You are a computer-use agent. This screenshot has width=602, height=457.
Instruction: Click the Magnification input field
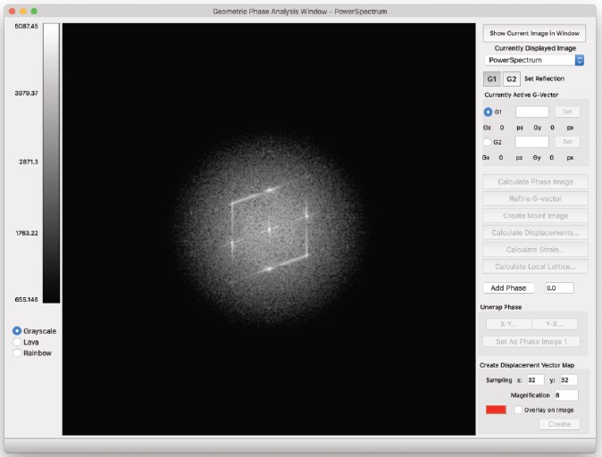click(x=565, y=395)
